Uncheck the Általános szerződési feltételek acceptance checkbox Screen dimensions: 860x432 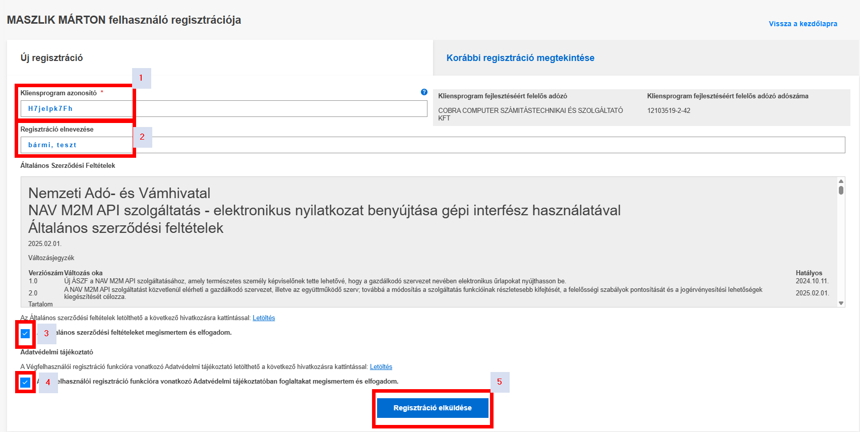point(25,334)
